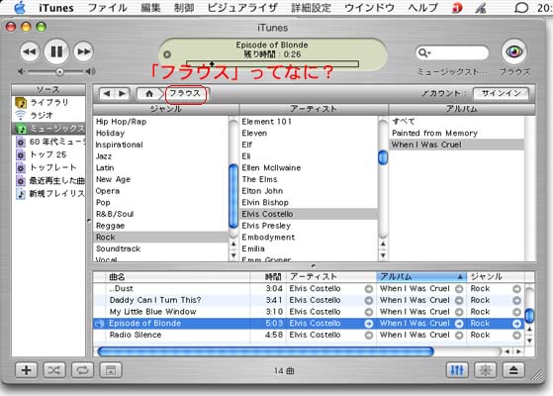Click the volume slider knob
The height and width of the screenshot is (396, 553).
point(59,72)
